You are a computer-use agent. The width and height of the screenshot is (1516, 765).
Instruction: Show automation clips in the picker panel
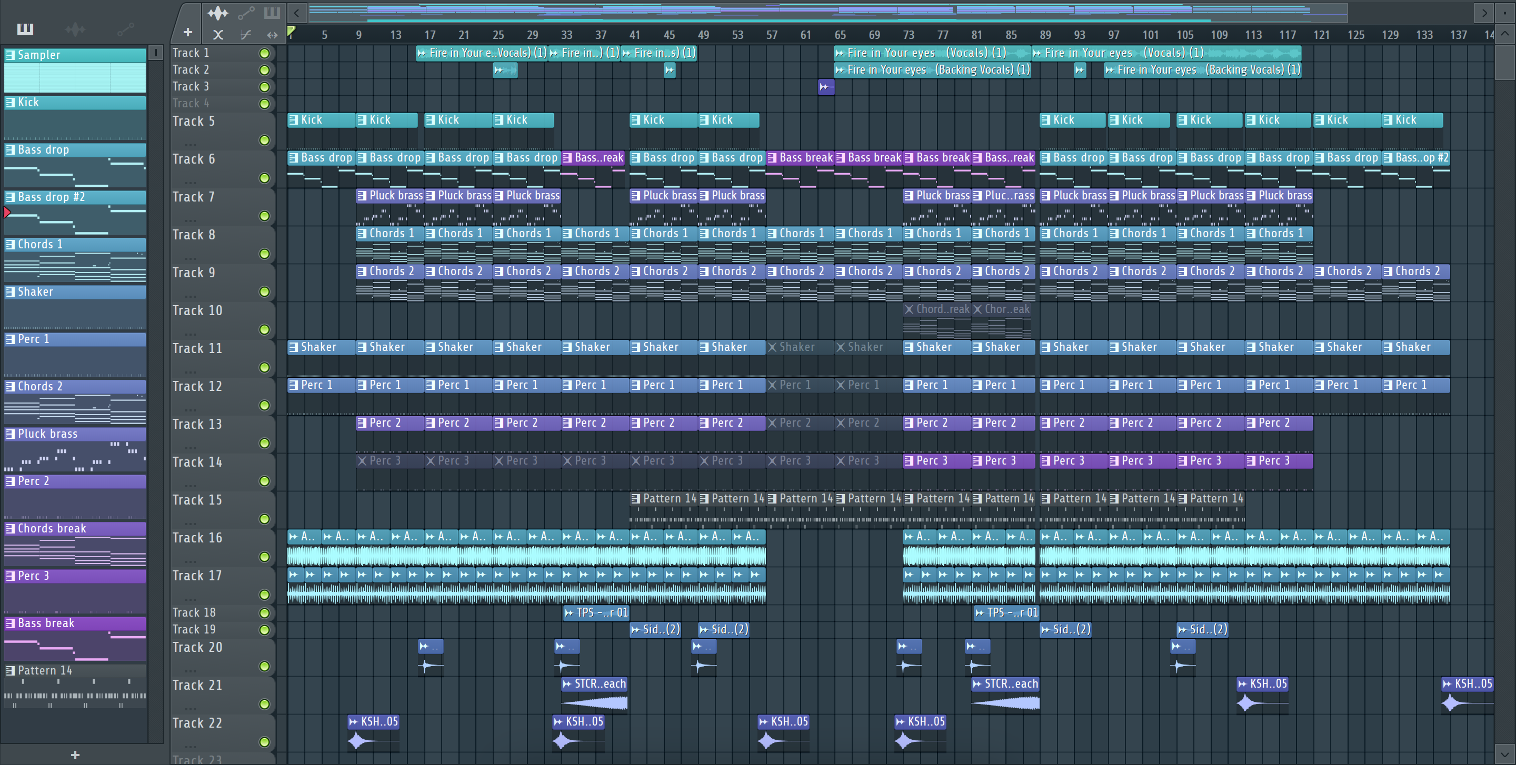(125, 29)
